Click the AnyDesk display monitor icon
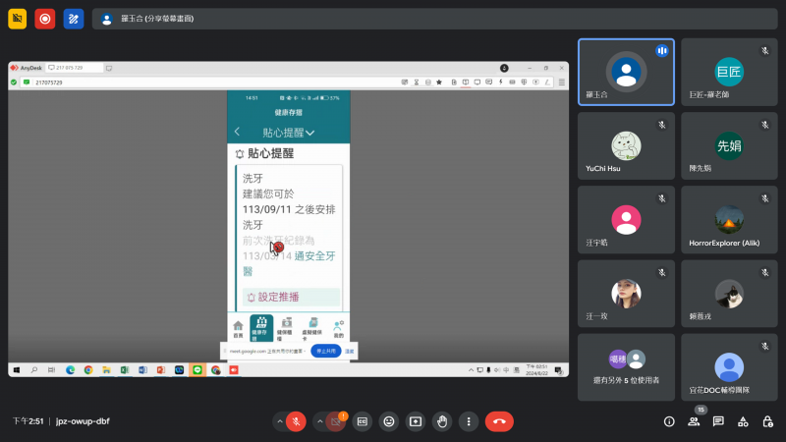Screen dimensions: 786x442 (477, 83)
